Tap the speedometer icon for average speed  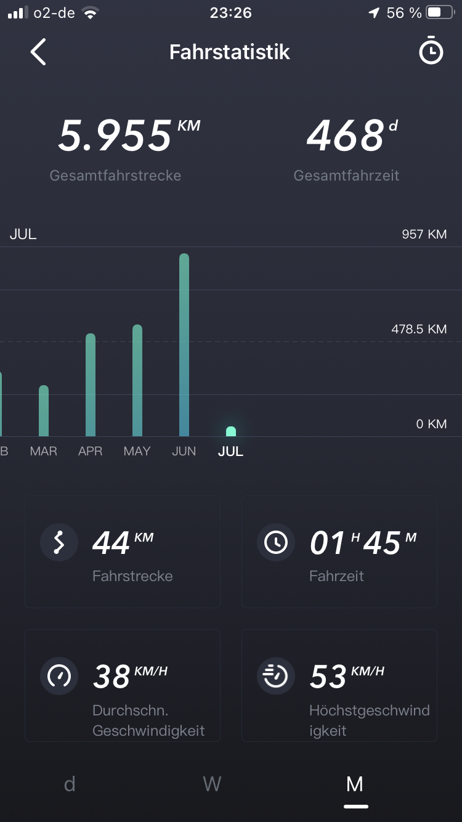click(x=59, y=677)
